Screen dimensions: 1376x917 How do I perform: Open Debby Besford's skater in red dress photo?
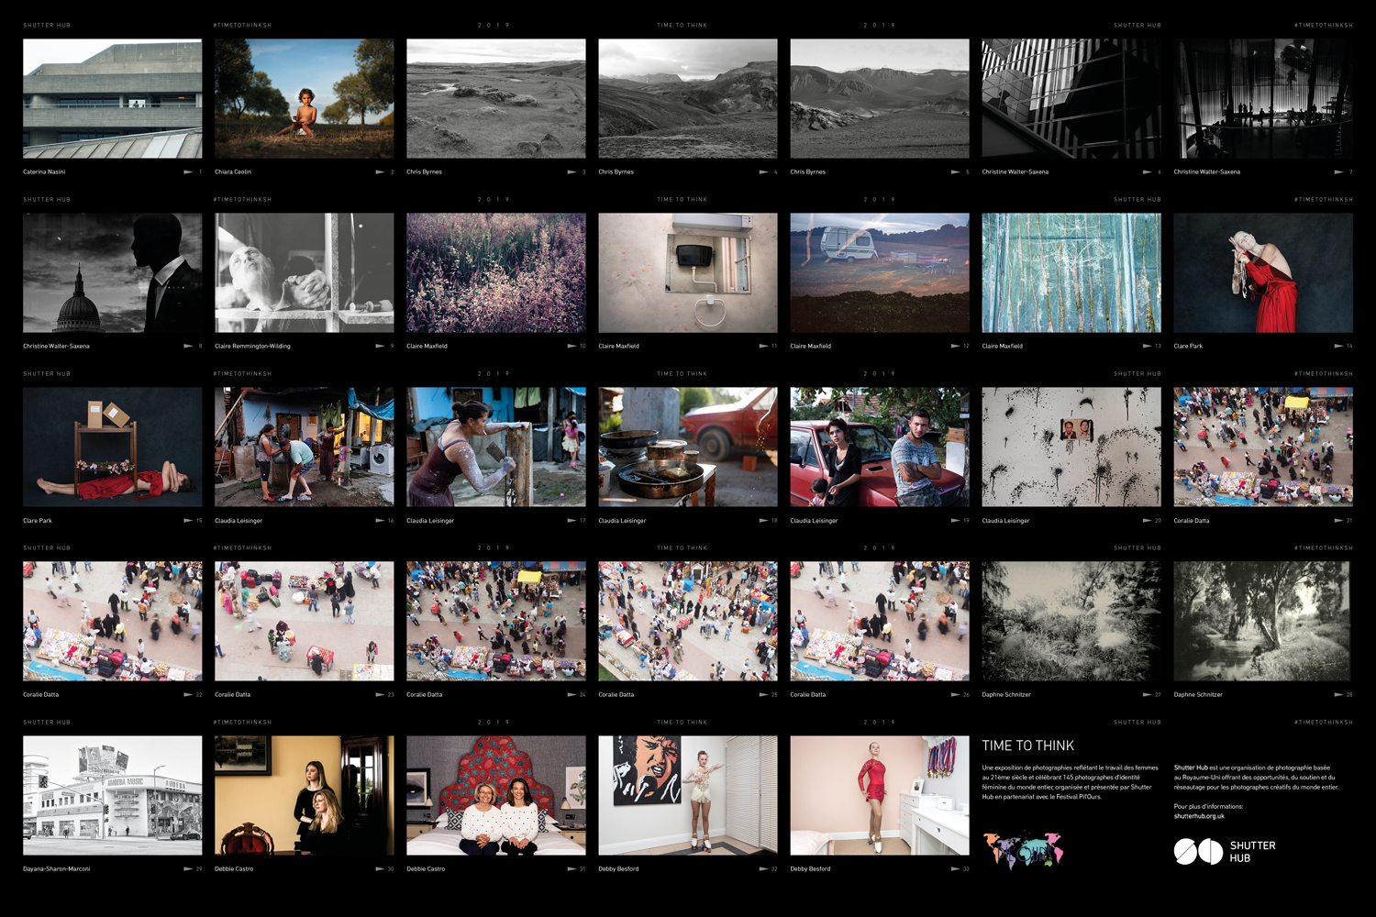(879, 795)
